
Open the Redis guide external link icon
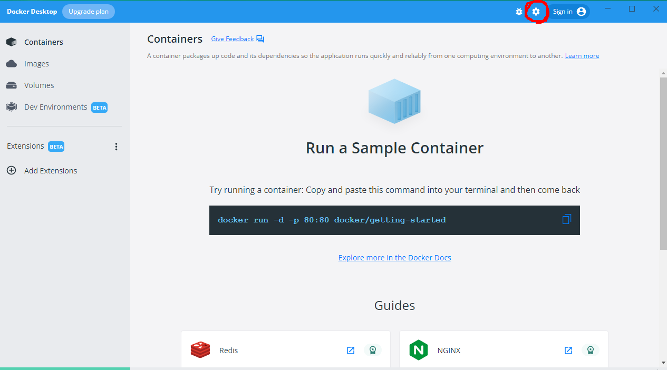coord(351,350)
